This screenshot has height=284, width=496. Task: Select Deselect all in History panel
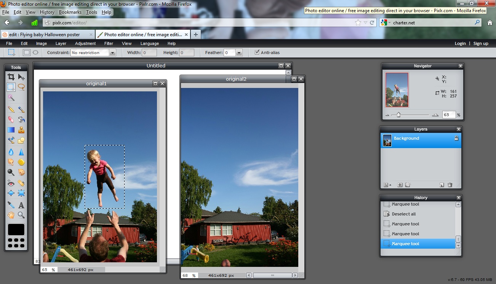point(418,214)
